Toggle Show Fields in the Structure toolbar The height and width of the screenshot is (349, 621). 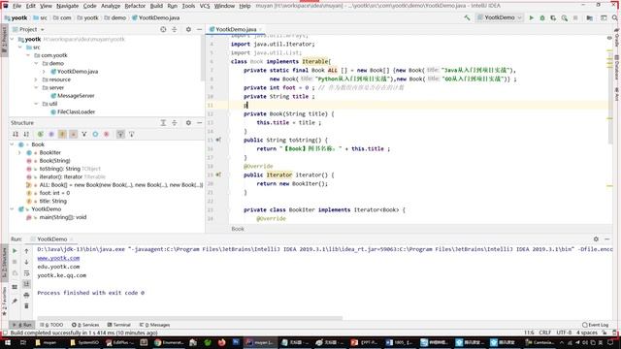pos(62,135)
